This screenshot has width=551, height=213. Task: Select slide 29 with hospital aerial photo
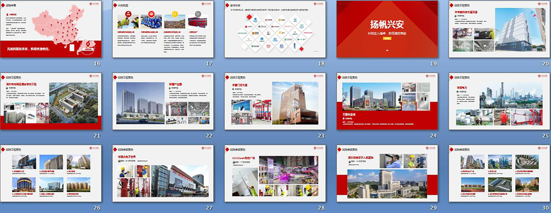click(387, 173)
